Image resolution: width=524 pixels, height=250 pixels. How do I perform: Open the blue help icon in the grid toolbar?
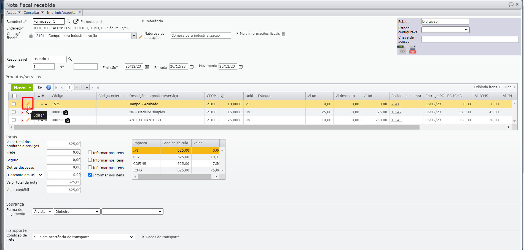point(49,88)
